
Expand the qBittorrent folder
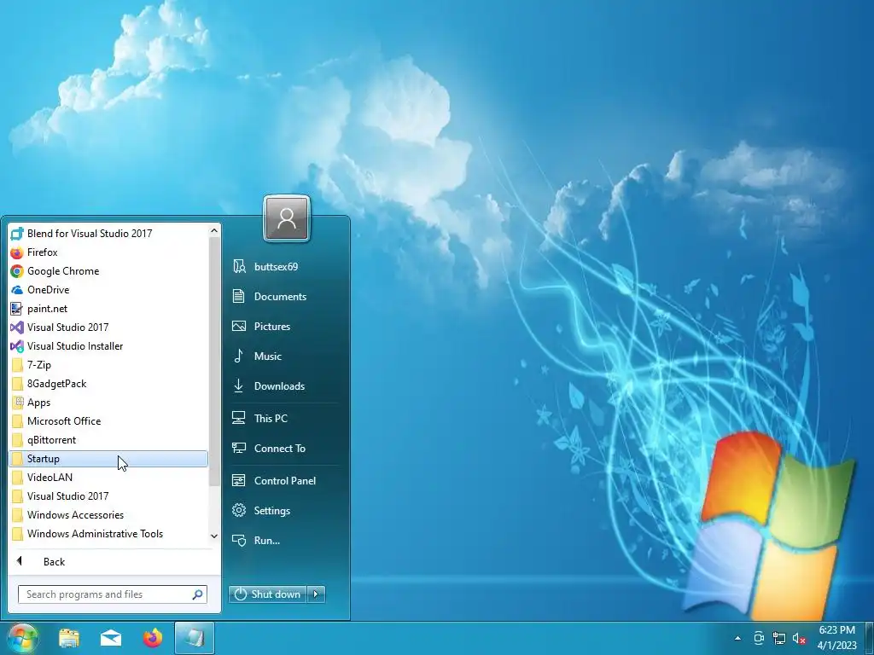click(x=108, y=440)
